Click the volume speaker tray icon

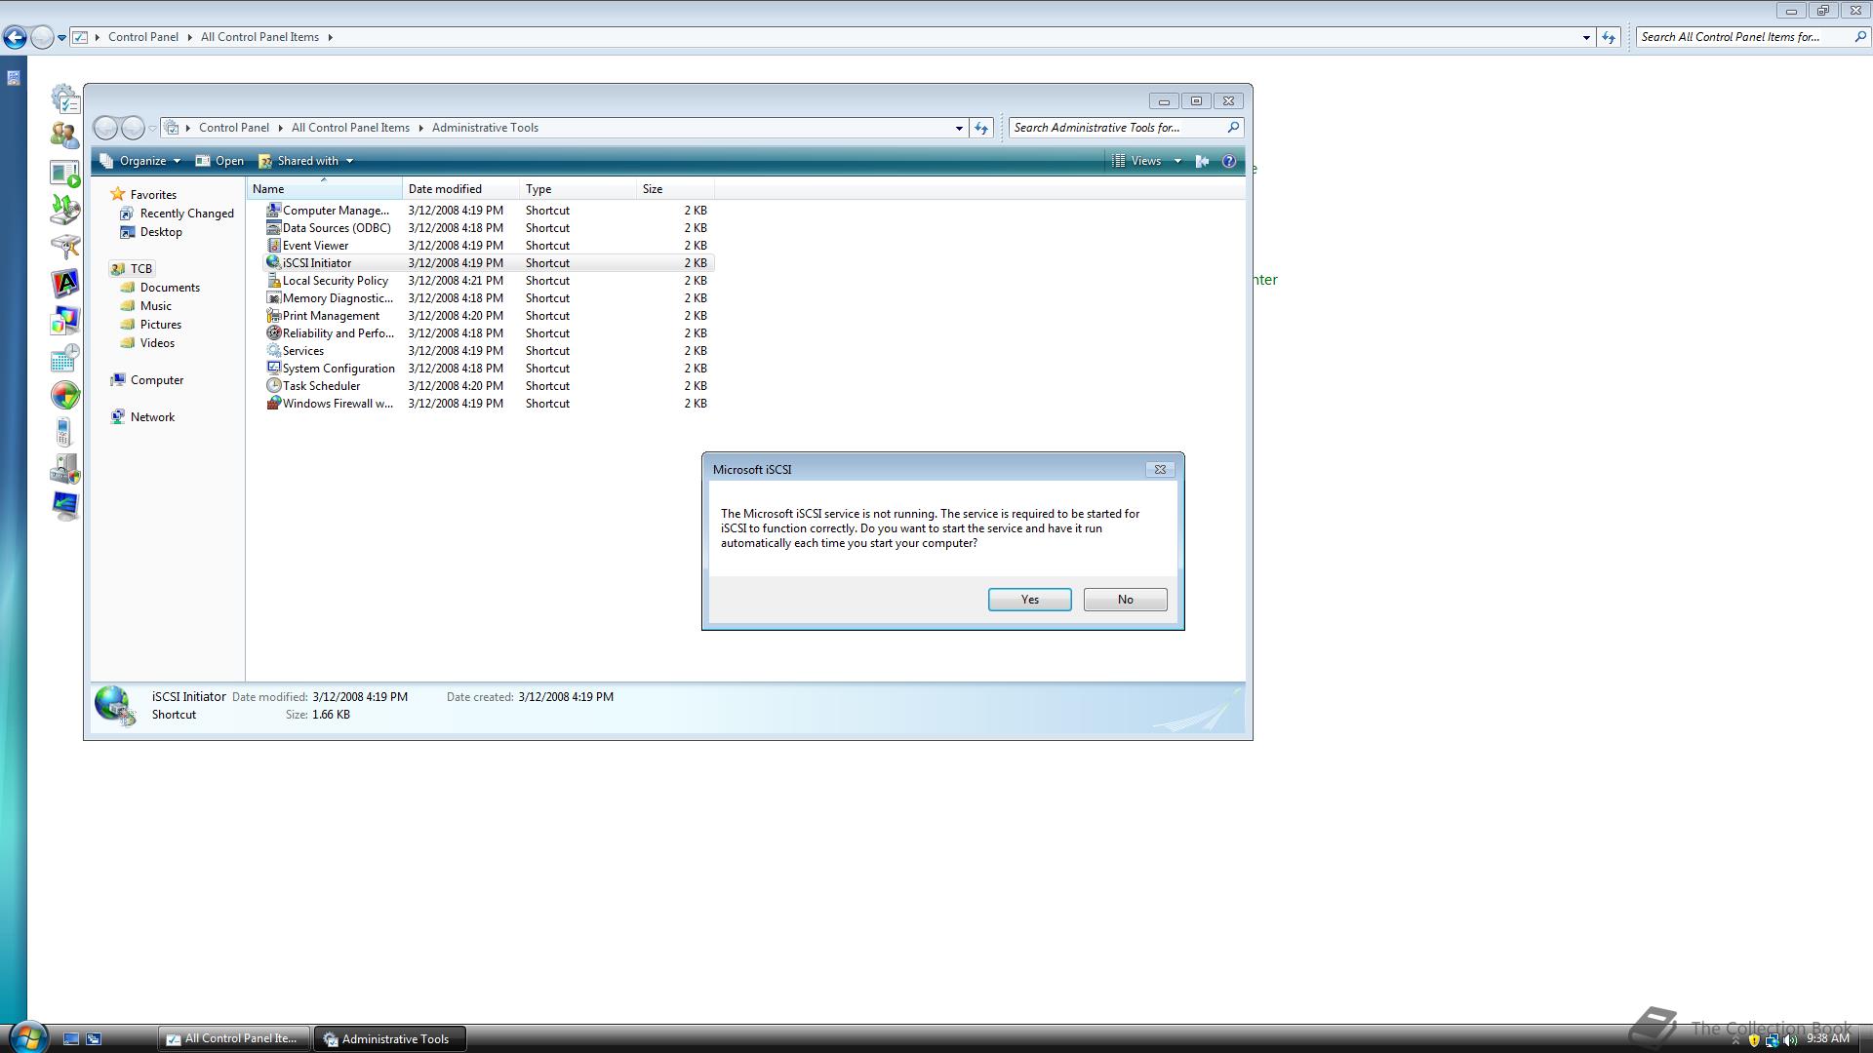tap(1790, 1040)
